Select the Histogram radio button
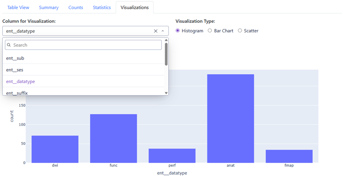The width and height of the screenshot is (343, 185). (178, 31)
